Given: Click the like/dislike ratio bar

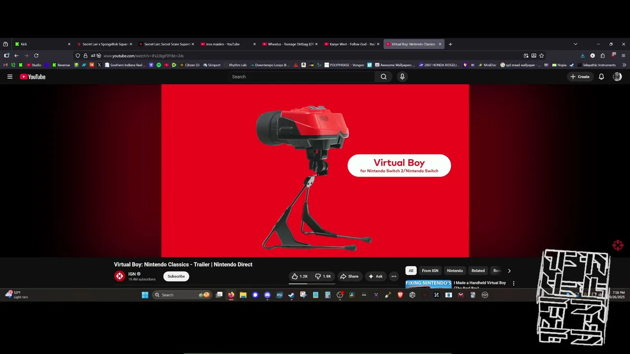Looking at the screenshot, I should click(x=312, y=284).
